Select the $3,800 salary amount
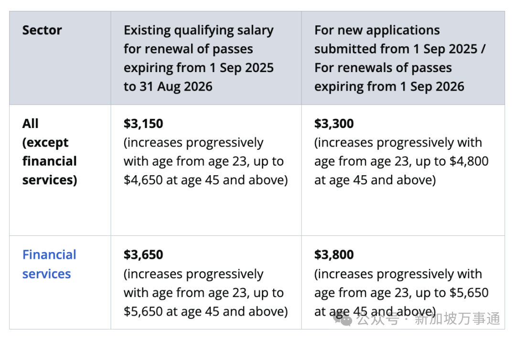This screenshot has width=516, height=339. click(x=333, y=255)
